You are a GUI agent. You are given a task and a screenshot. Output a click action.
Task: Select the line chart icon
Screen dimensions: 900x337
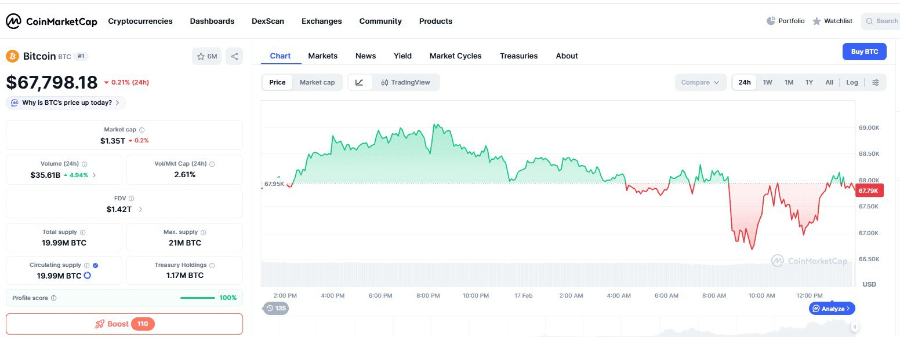pos(360,82)
